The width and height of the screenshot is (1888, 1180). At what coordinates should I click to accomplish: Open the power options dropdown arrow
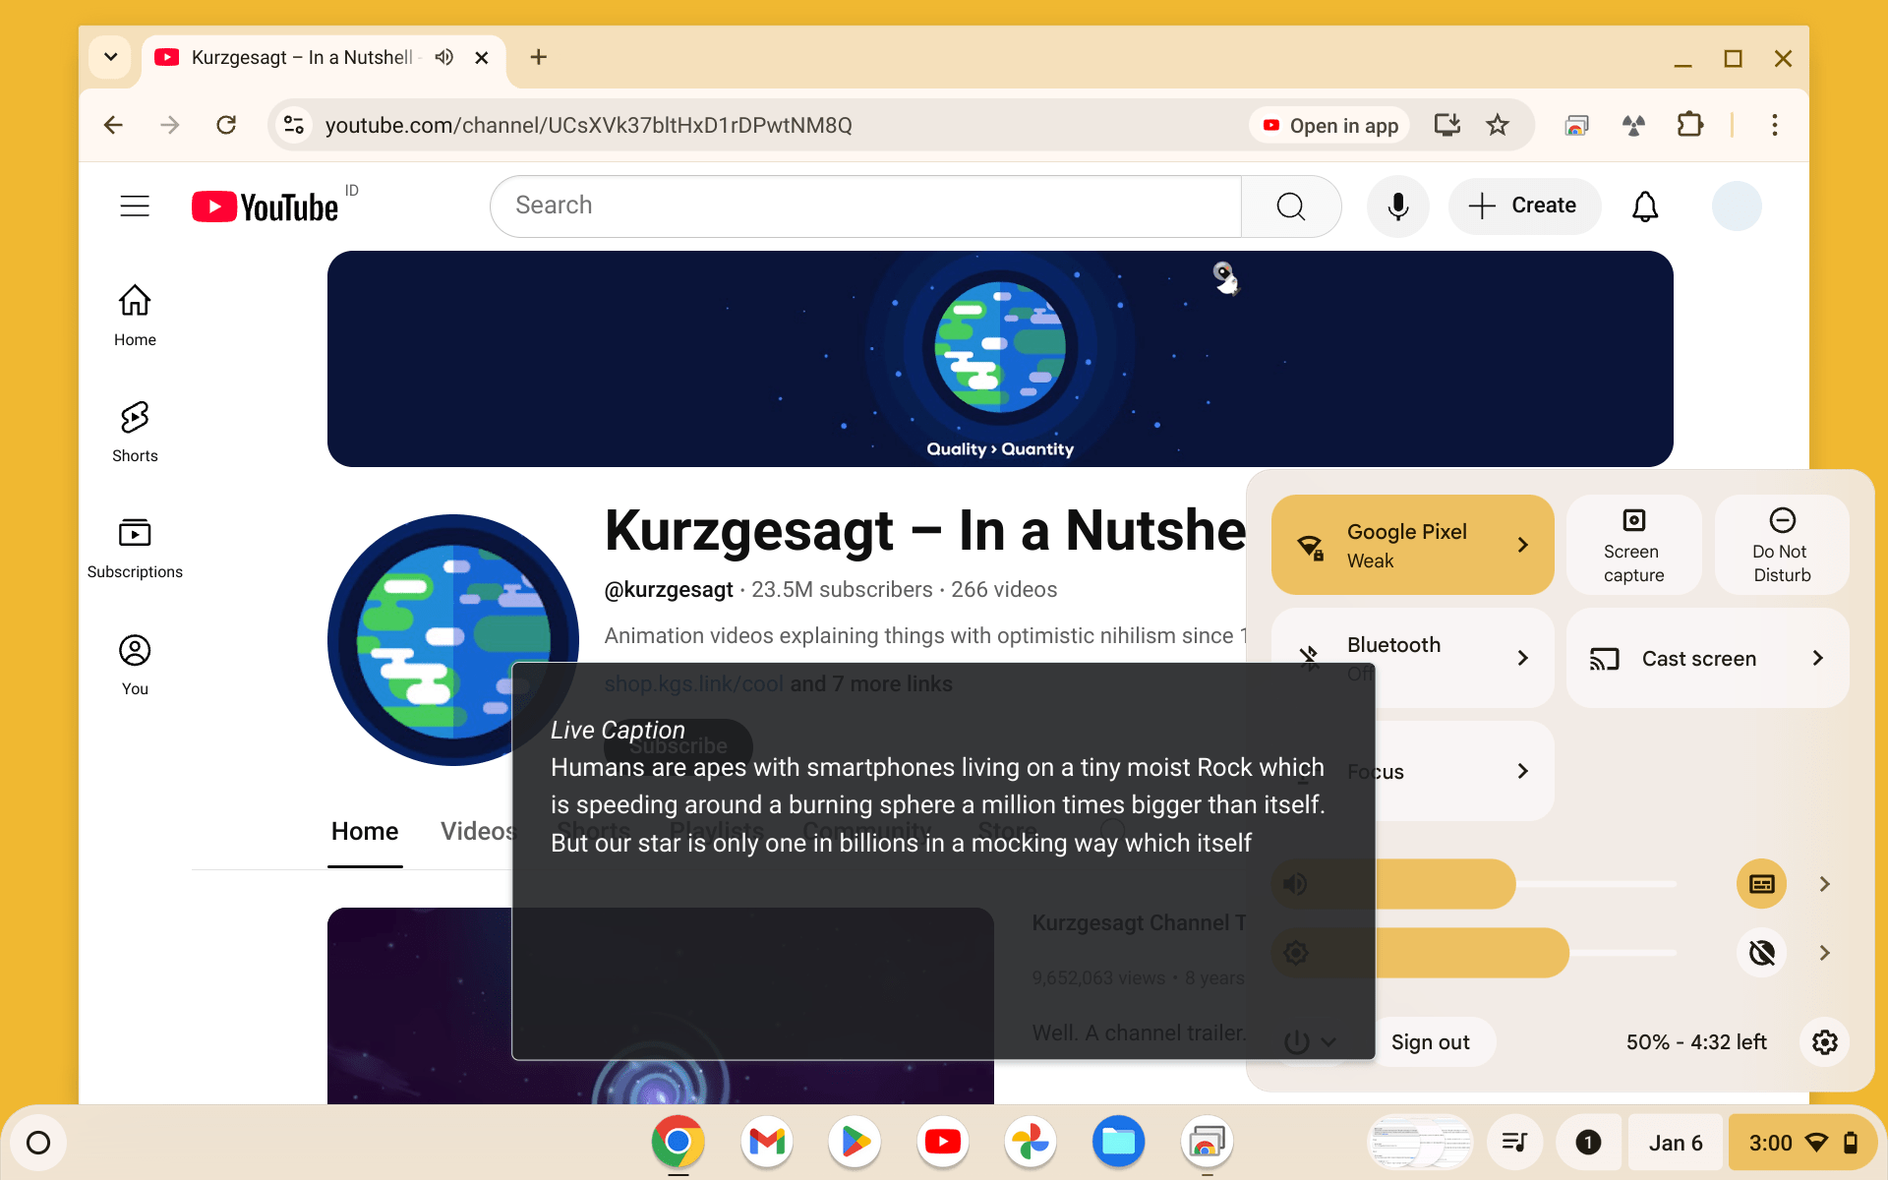pos(1329,1042)
